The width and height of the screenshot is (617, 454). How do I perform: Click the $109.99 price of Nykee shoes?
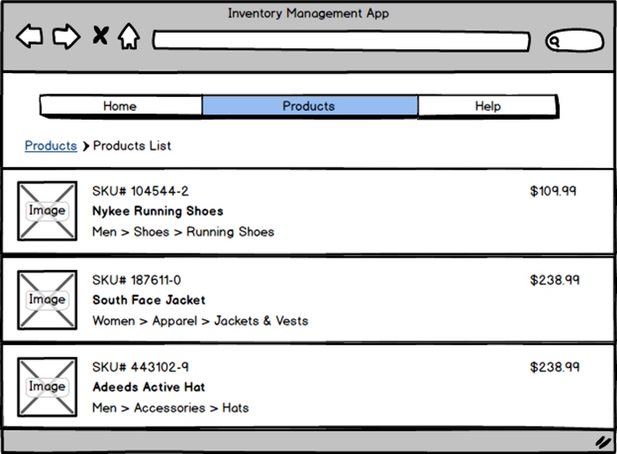(554, 191)
